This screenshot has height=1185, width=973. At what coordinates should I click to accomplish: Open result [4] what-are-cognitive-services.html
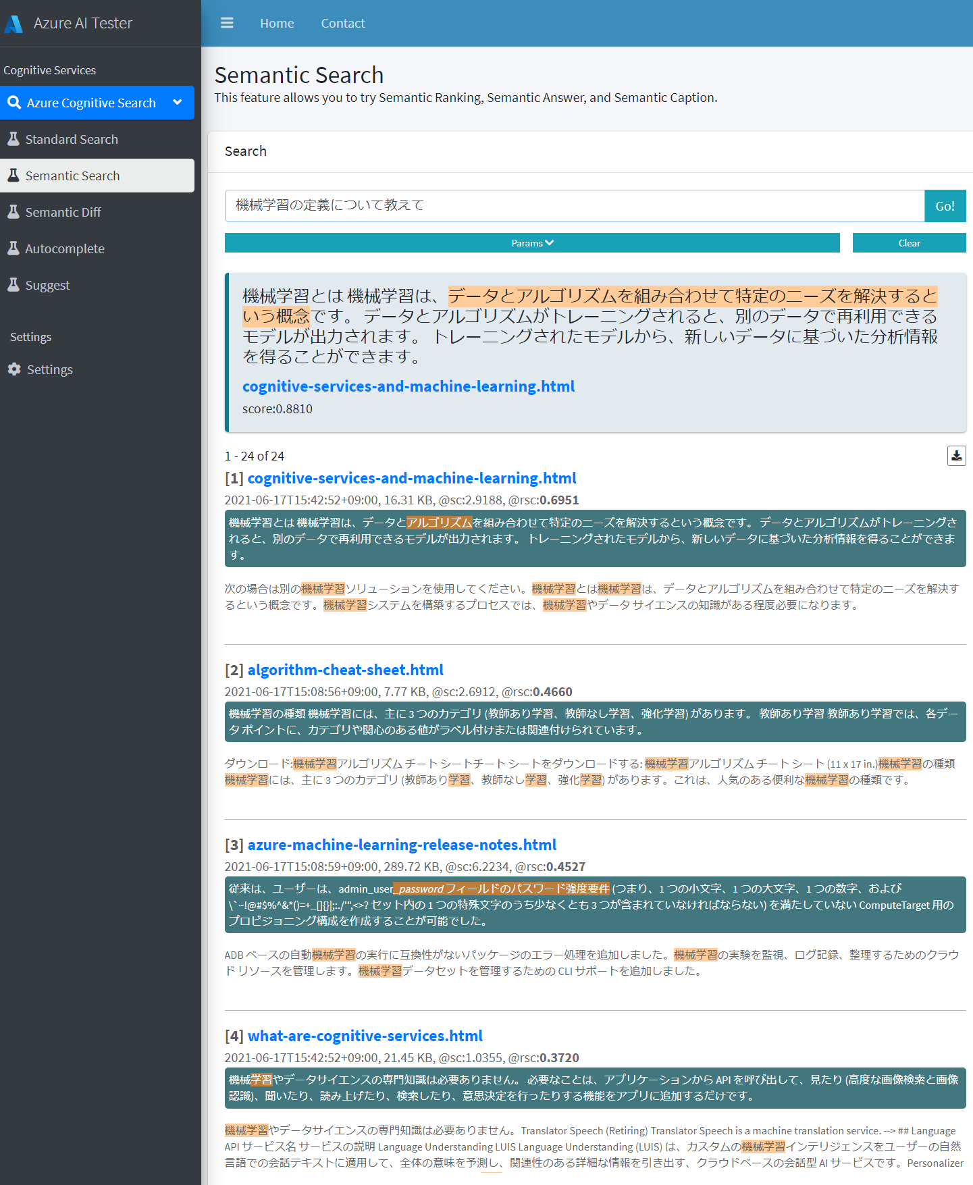(365, 1036)
